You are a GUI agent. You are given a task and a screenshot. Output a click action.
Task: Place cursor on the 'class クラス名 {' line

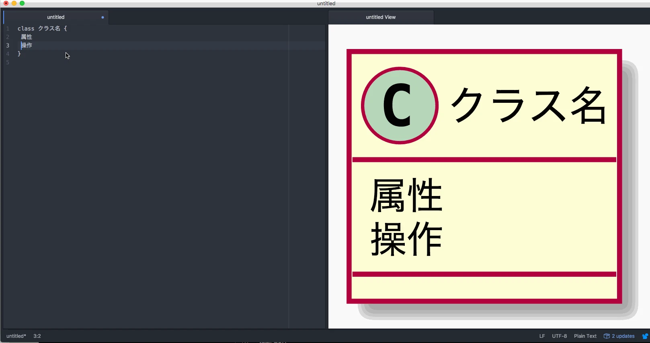(x=42, y=29)
